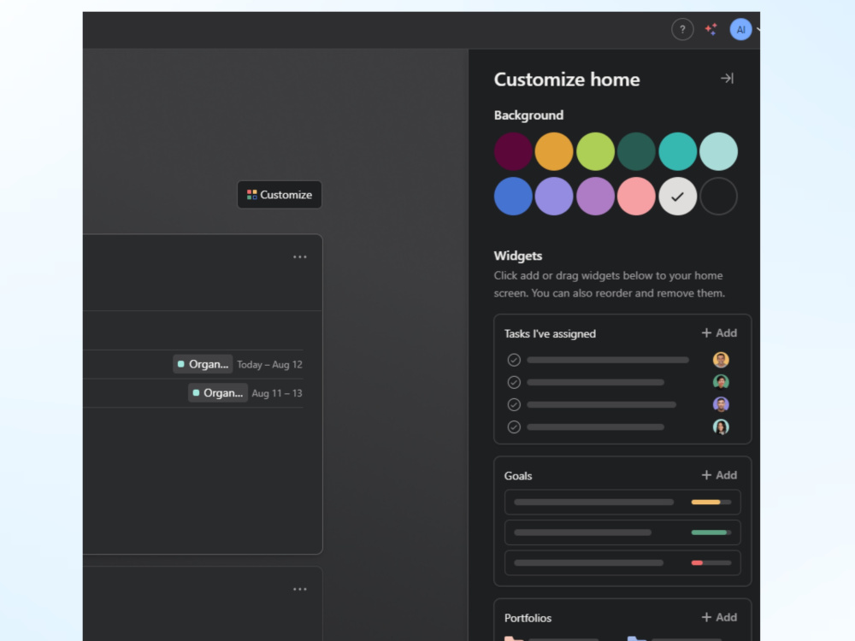Click the first assignee avatar in Tasks I've assigned
Image resolution: width=855 pixels, height=641 pixels.
point(721,360)
